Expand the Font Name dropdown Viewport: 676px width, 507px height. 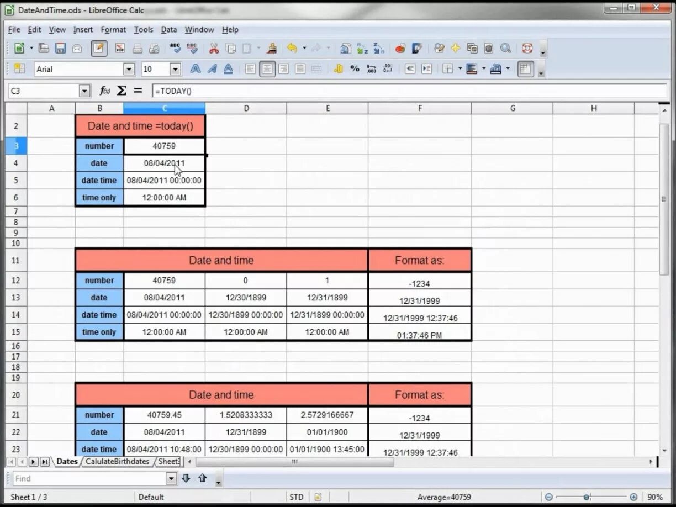point(129,69)
